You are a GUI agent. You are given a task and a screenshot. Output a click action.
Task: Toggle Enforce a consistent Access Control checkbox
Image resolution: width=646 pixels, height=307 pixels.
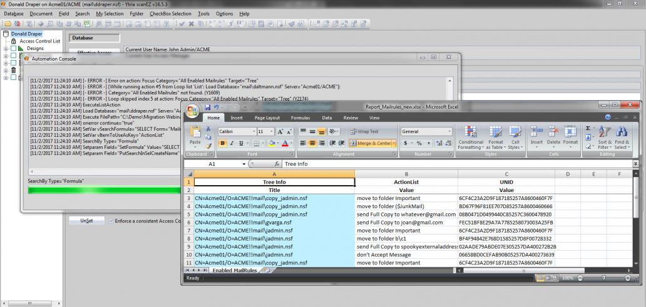[x=111, y=221]
